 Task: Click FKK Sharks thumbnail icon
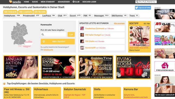pos(82,41)
